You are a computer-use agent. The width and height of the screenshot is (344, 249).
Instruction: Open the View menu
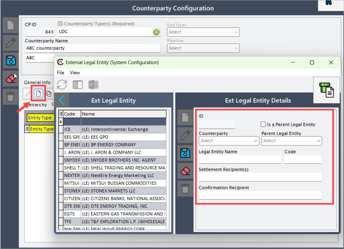click(x=75, y=73)
